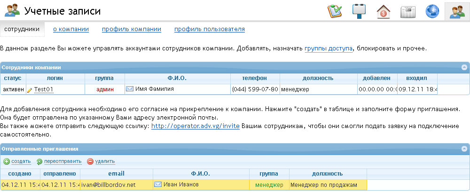Screen dimensions: 470x193
Task: Click the users icon beside Учетные записи title
Action: point(12,11)
